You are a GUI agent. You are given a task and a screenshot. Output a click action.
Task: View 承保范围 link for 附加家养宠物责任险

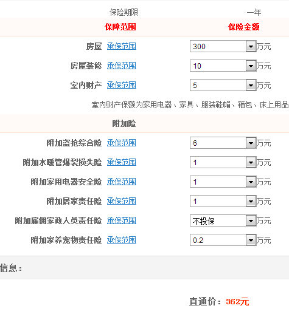point(122,240)
